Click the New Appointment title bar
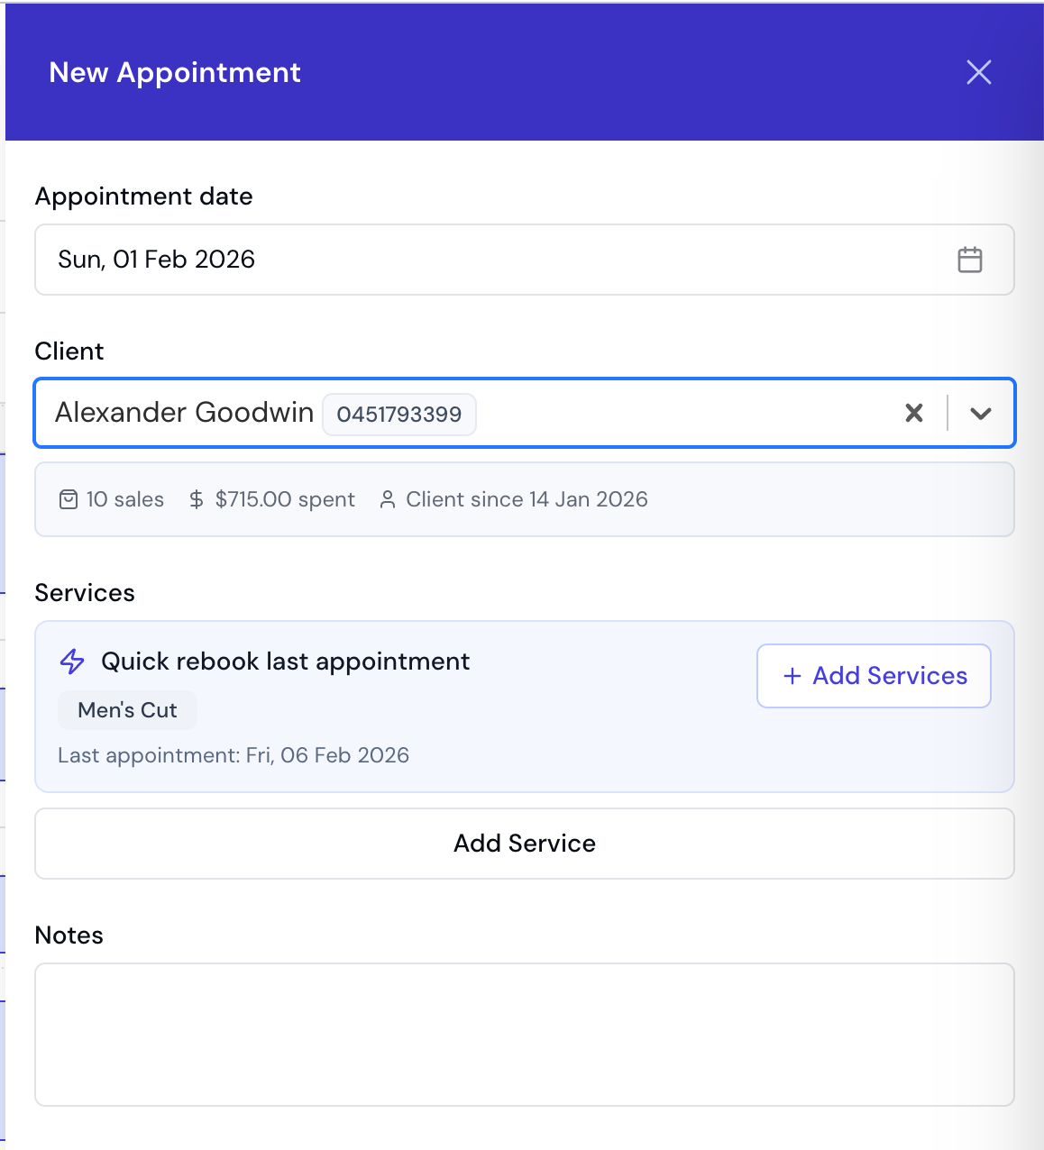This screenshot has height=1150, width=1044. click(x=175, y=72)
